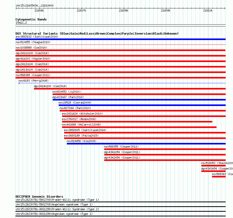
Task: Select the blue esv3892632 gain bar
Action: tap(120, 39)
